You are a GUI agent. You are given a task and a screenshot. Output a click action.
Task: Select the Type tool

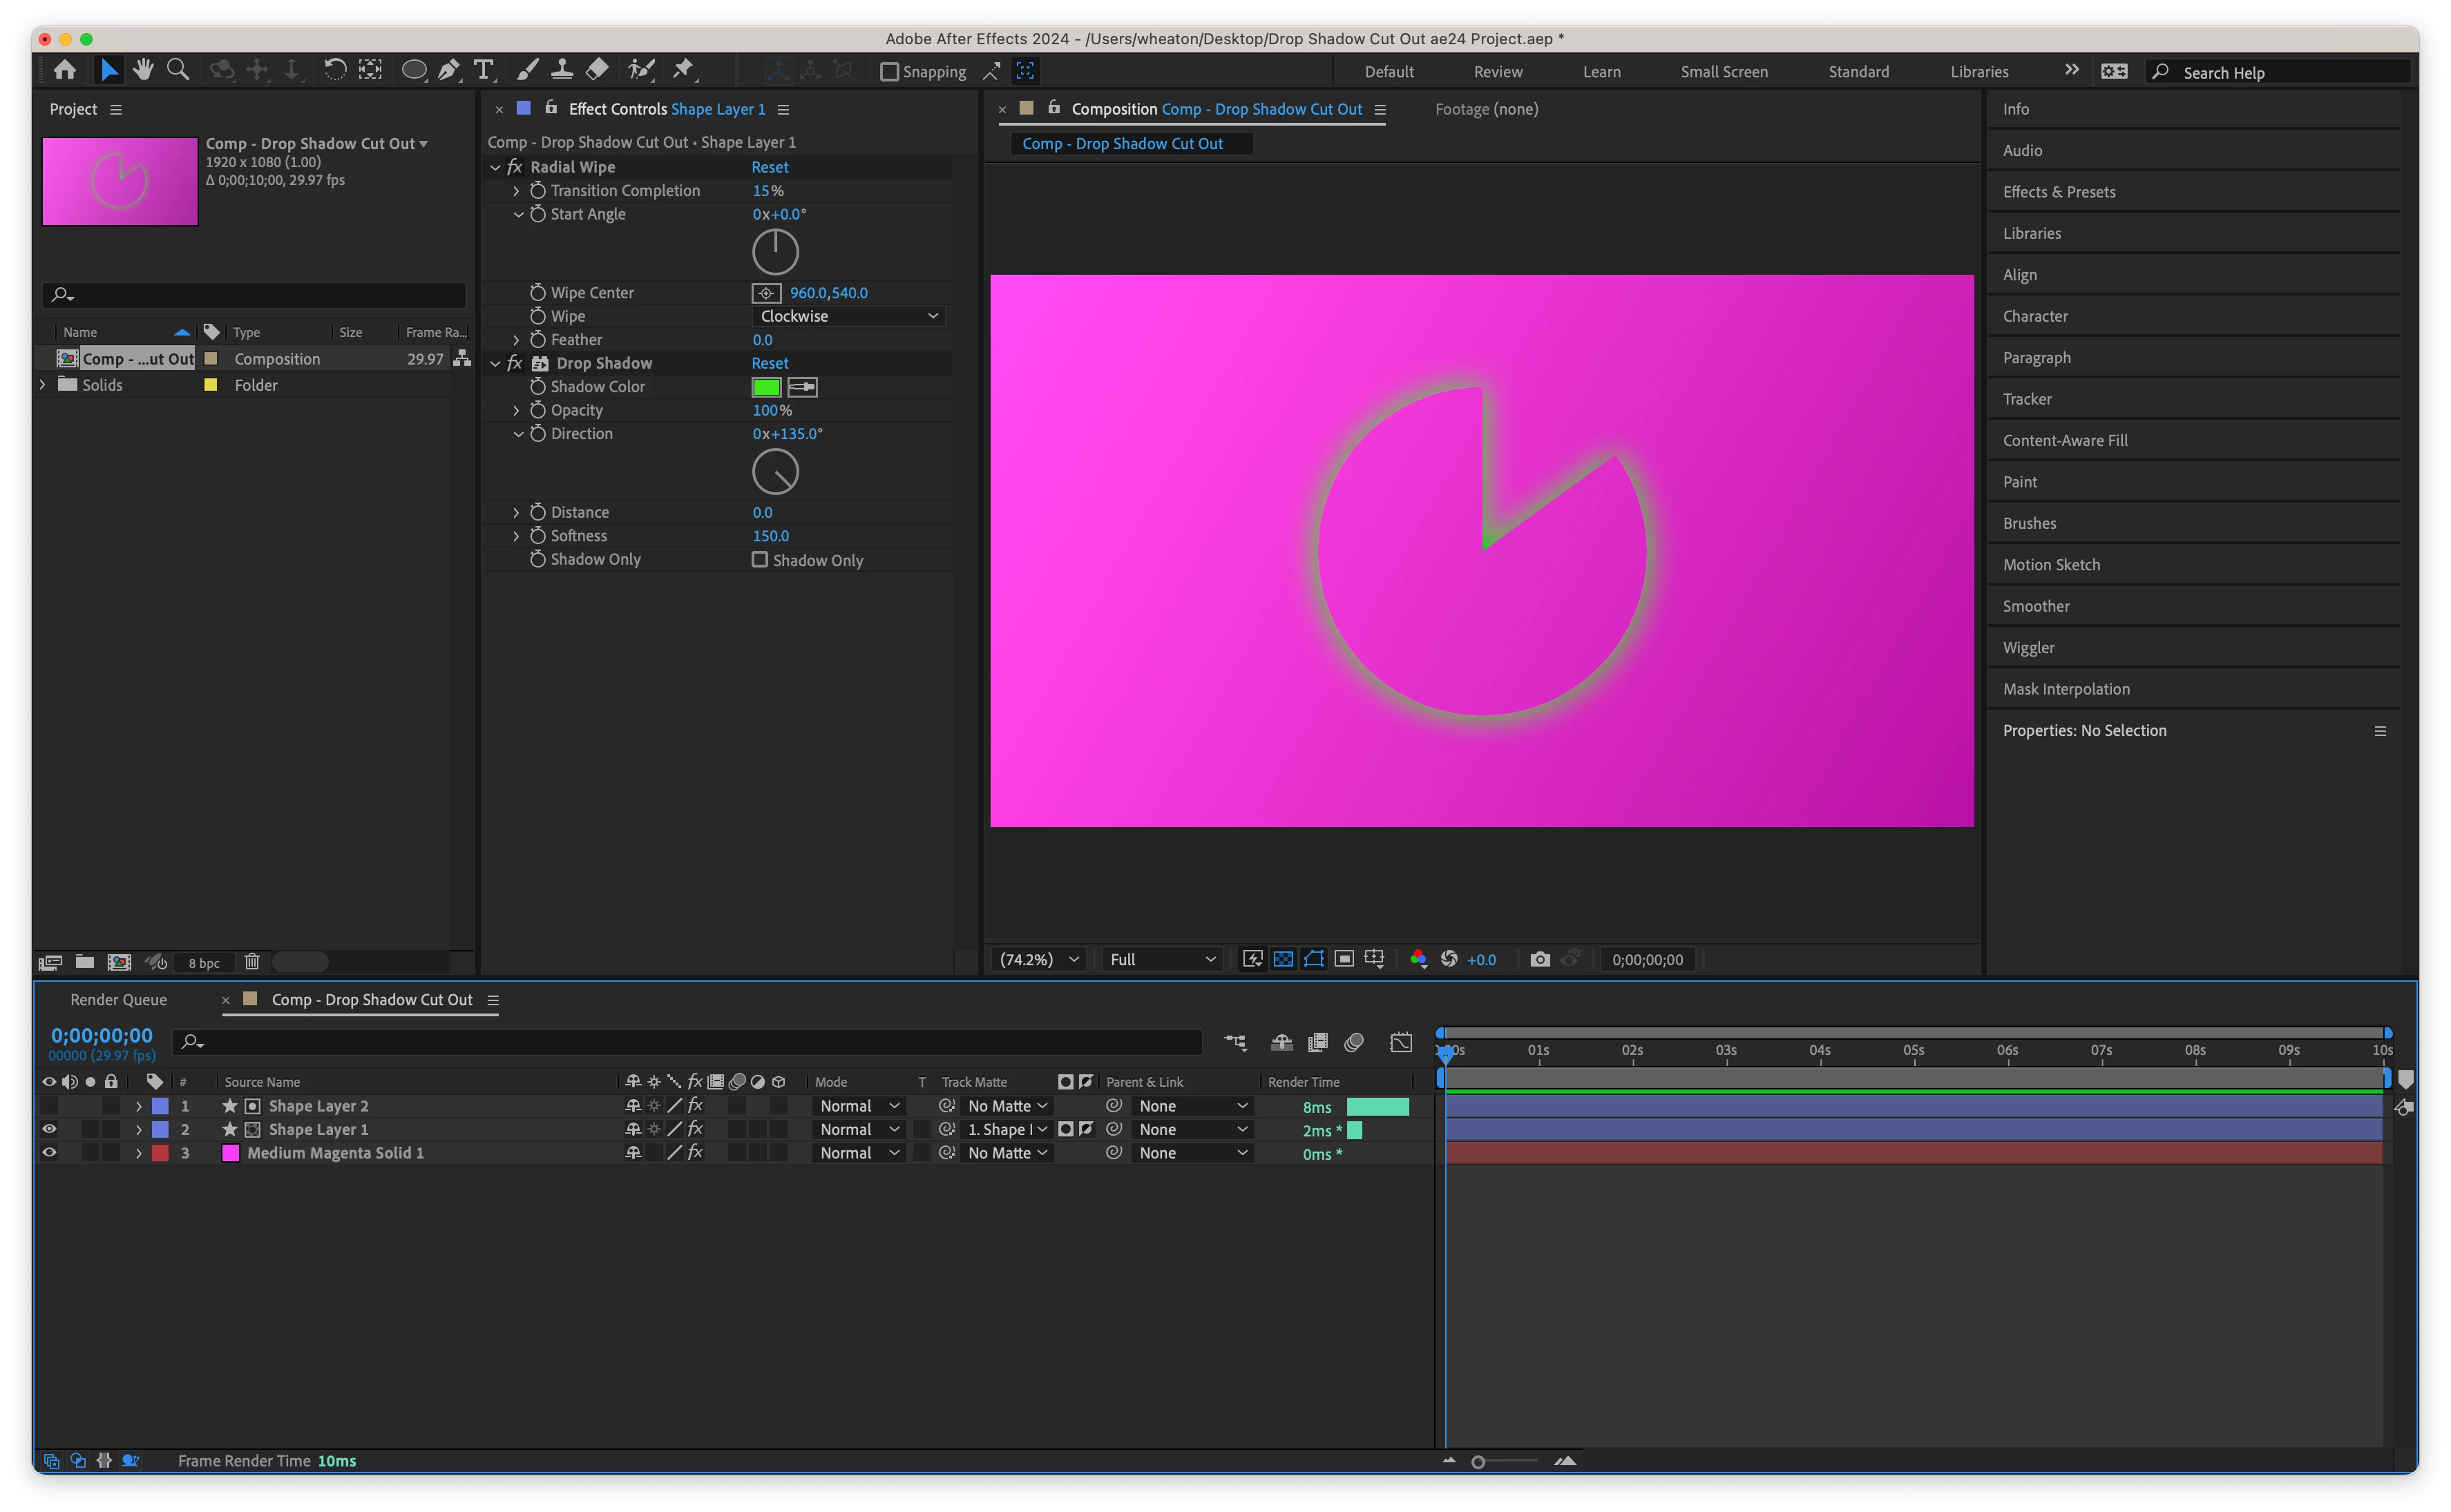pyautogui.click(x=484, y=70)
